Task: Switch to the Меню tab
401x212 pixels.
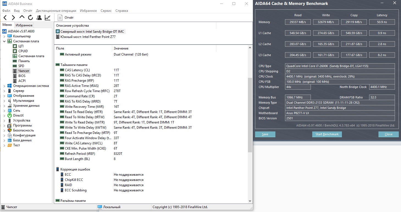Action: 7,25
